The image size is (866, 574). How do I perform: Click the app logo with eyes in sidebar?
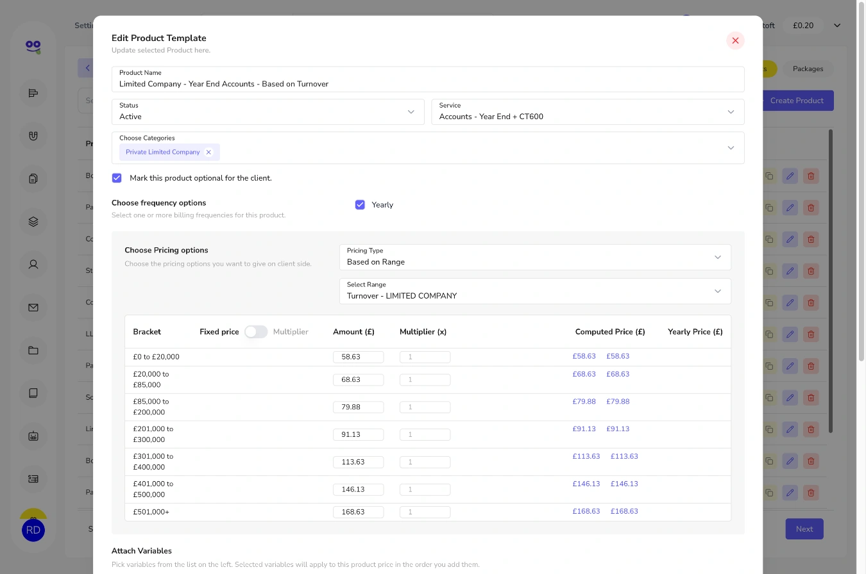[x=33, y=46]
